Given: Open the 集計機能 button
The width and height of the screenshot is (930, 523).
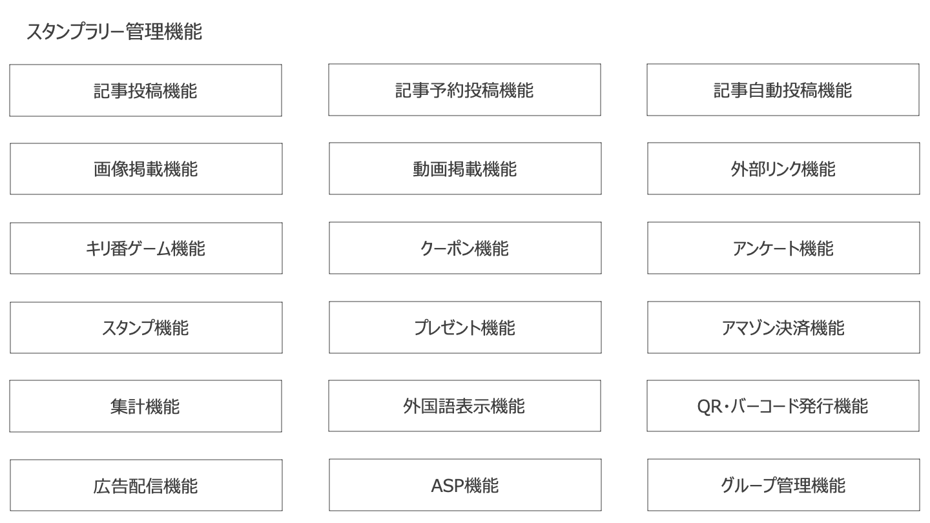Looking at the screenshot, I should [145, 406].
